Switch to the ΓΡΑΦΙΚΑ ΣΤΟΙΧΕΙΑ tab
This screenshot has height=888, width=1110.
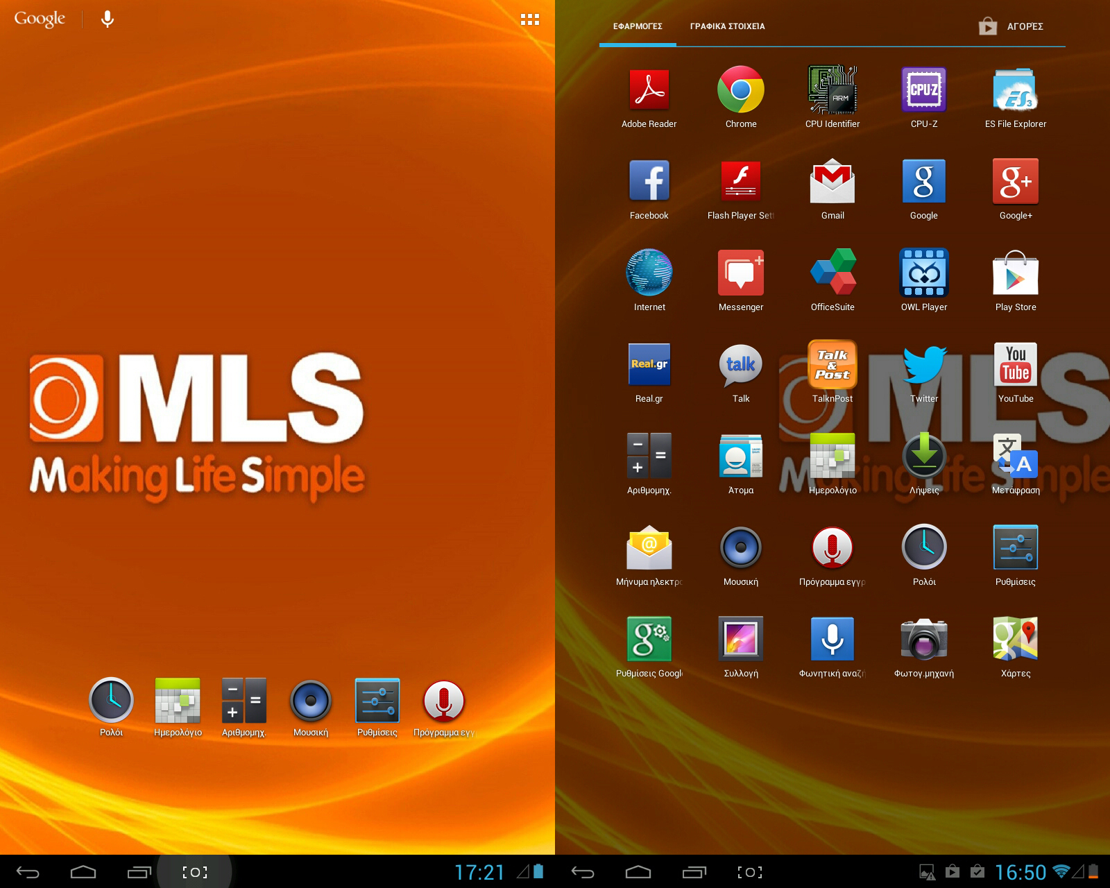[727, 26]
